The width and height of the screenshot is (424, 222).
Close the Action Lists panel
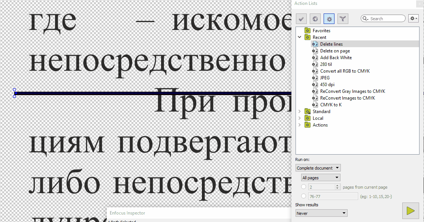pos(420,3)
